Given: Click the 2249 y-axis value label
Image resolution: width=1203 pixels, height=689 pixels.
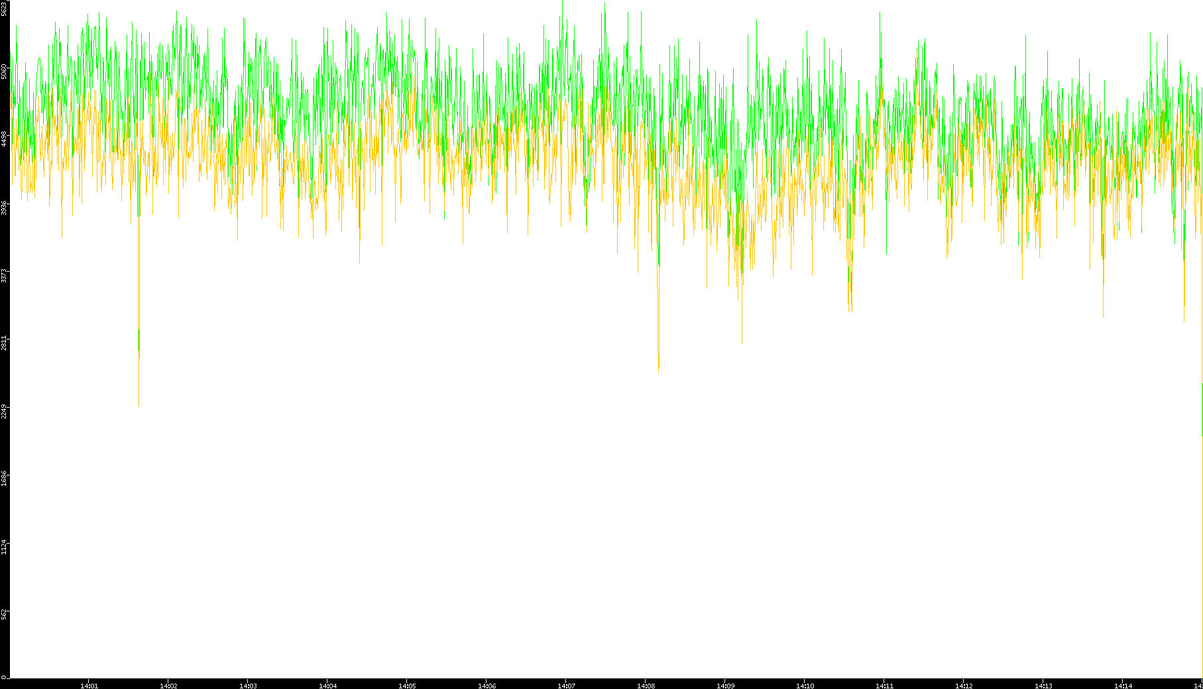Looking at the screenshot, I should coord(4,411).
